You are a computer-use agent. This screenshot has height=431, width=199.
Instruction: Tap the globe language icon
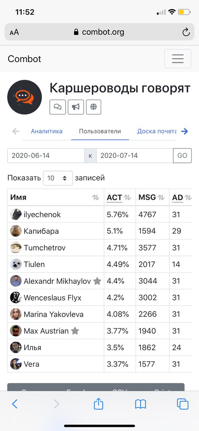[94, 107]
